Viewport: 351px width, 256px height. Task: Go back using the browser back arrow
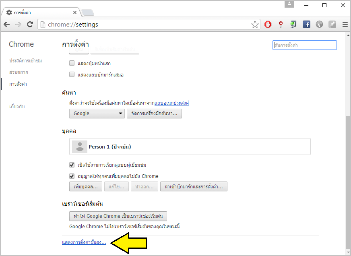7,25
